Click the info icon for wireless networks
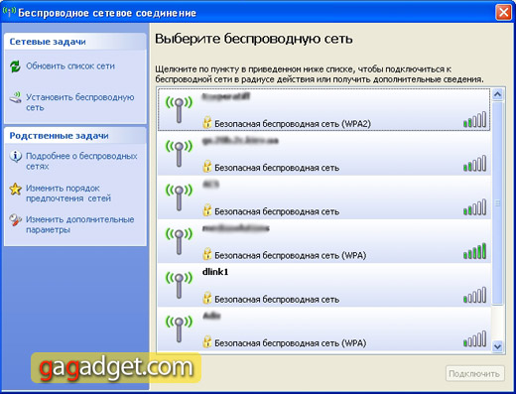Viewport: 516px width, 394px height. point(15,156)
